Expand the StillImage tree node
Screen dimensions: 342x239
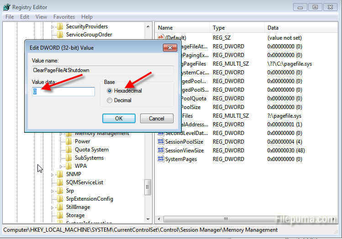[52, 207]
